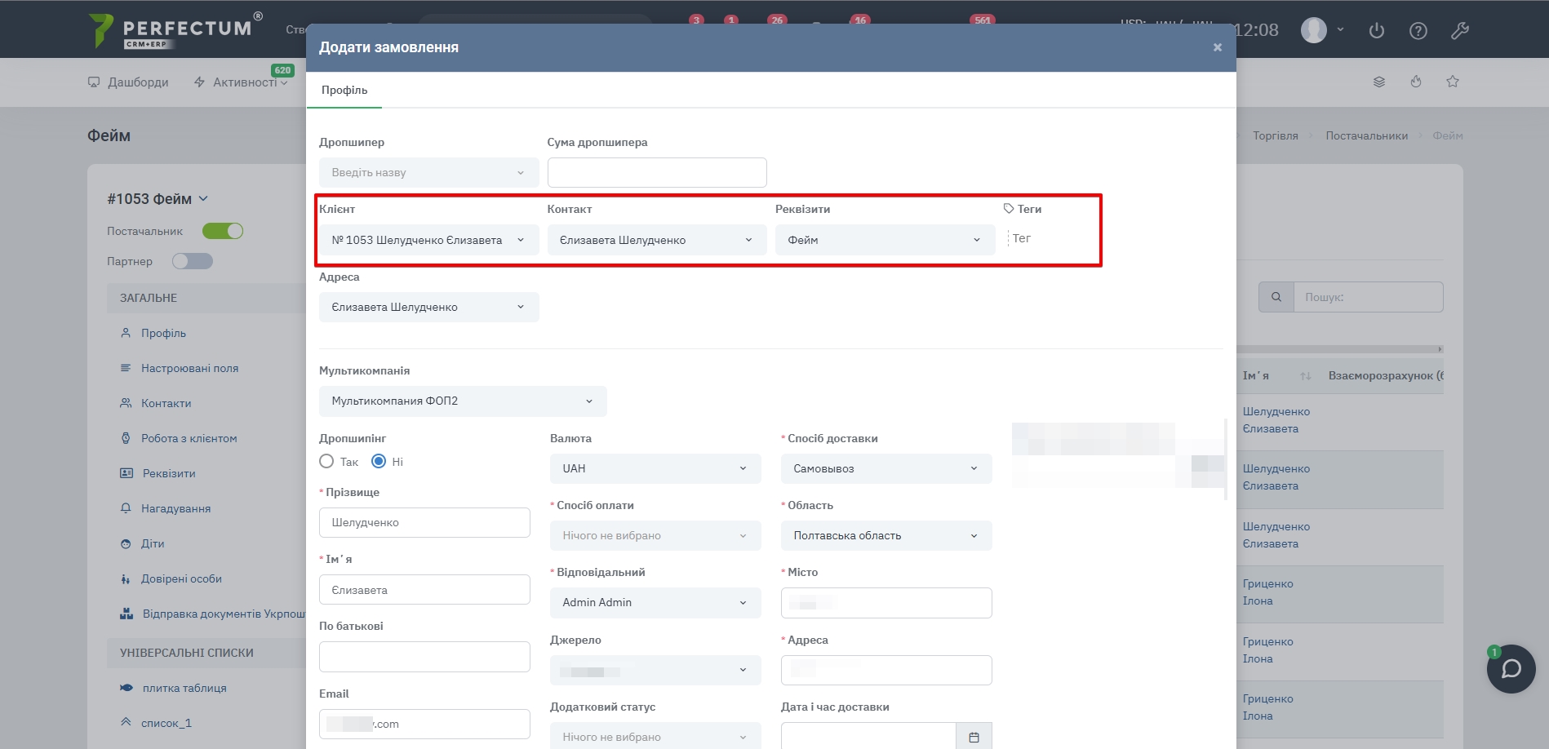The width and height of the screenshot is (1549, 749).
Task: Click Контакти in sidebar menu
Action: 166,403
